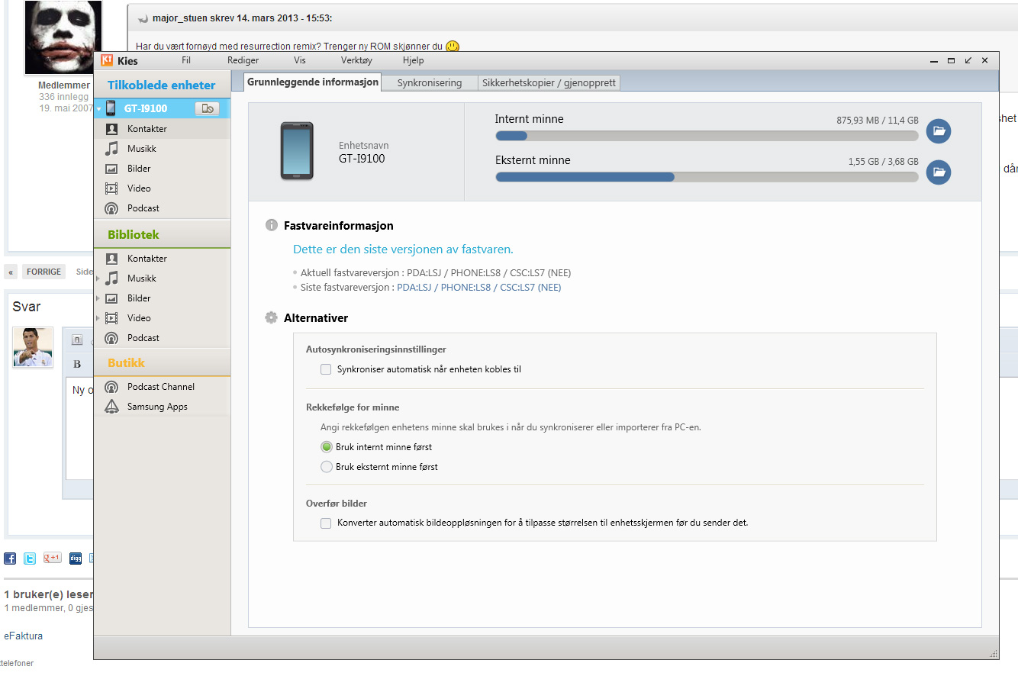Select Grunnleggende informasjon tab
1018x676 pixels.
[313, 82]
